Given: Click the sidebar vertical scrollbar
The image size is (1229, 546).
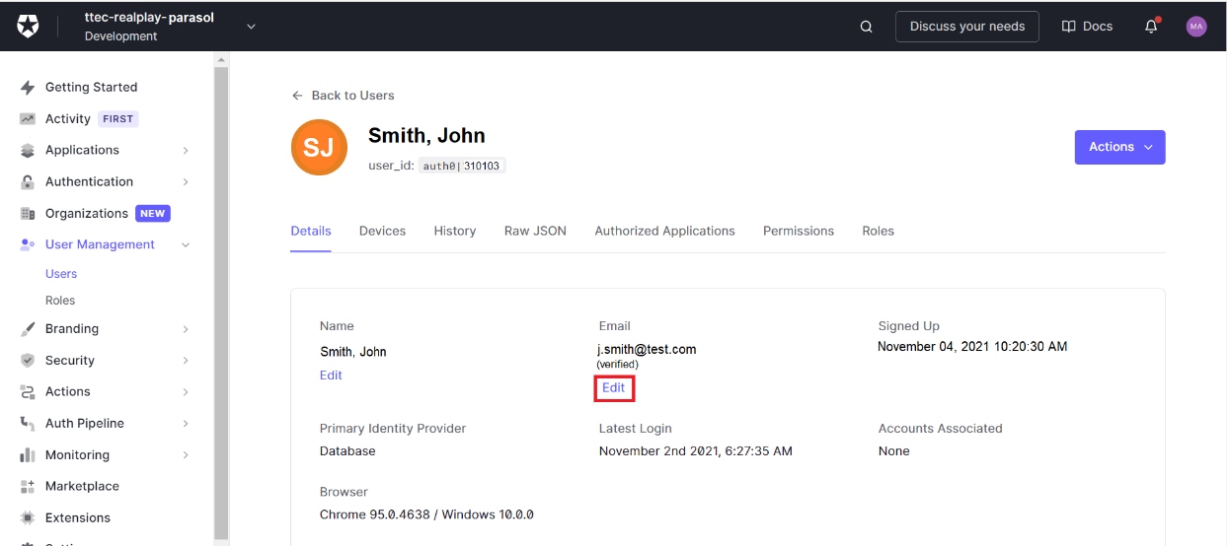Looking at the screenshot, I should pyautogui.click(x=221, y=296).
